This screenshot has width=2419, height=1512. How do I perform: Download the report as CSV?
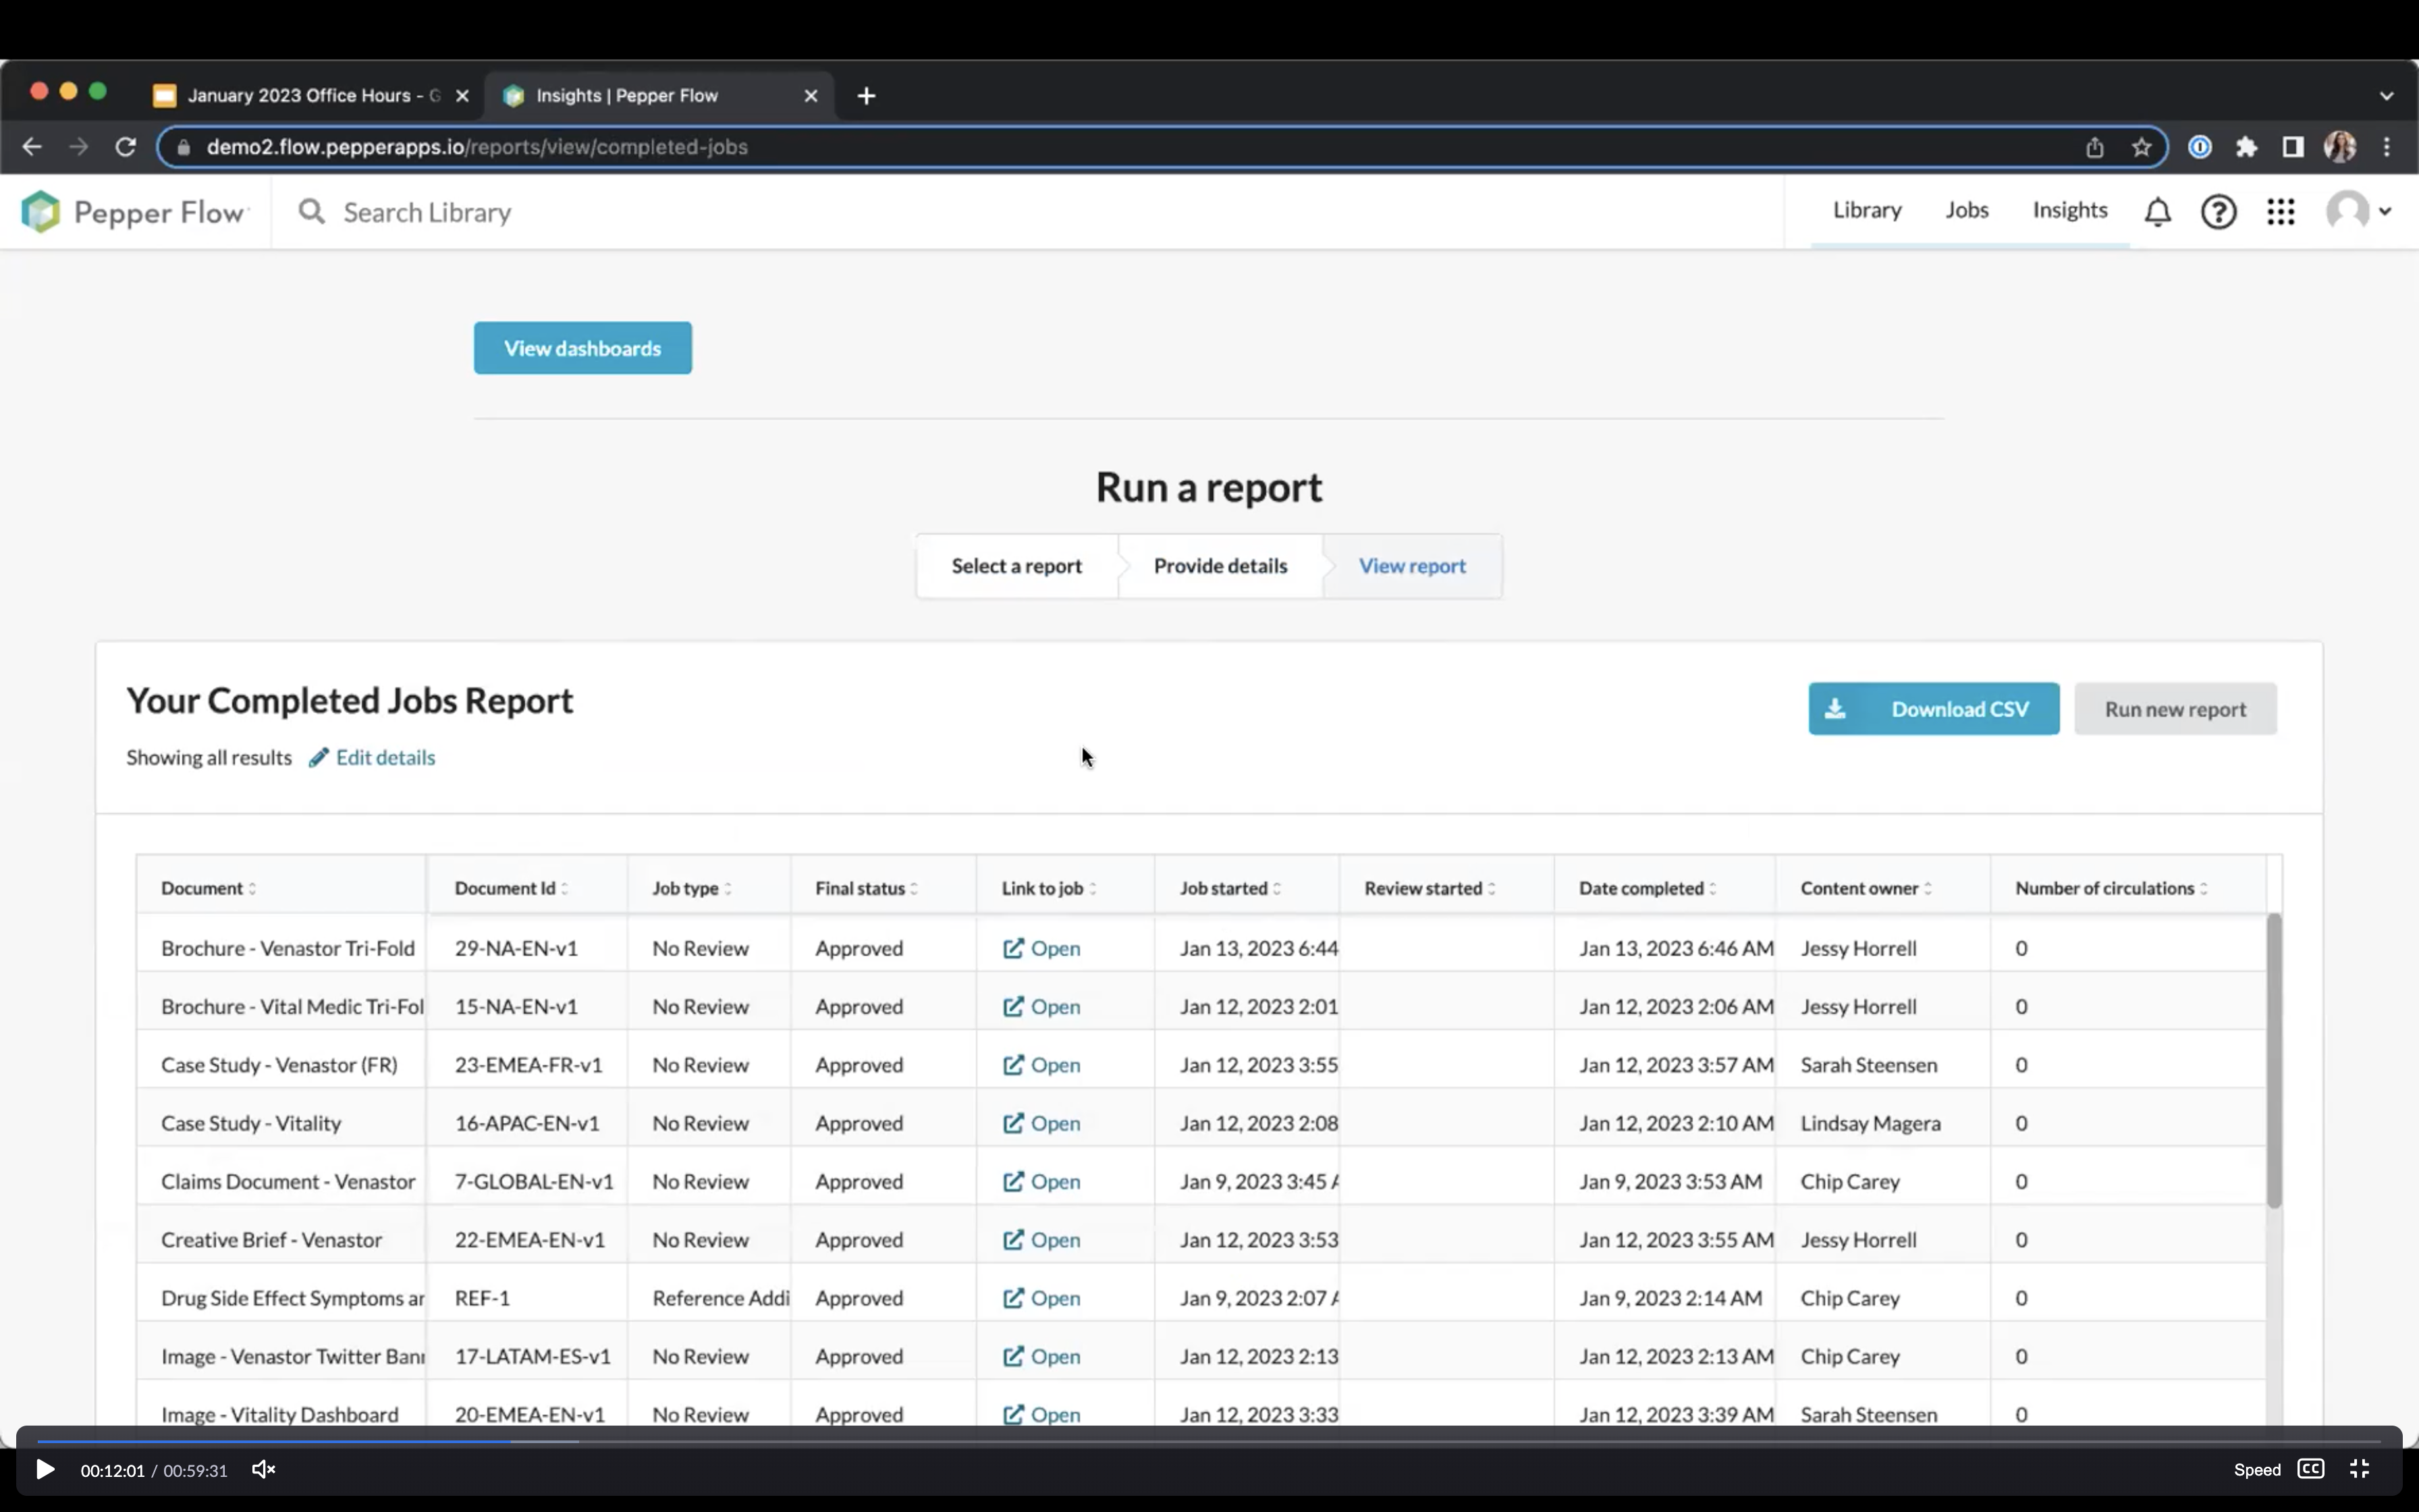point(1933,709)
